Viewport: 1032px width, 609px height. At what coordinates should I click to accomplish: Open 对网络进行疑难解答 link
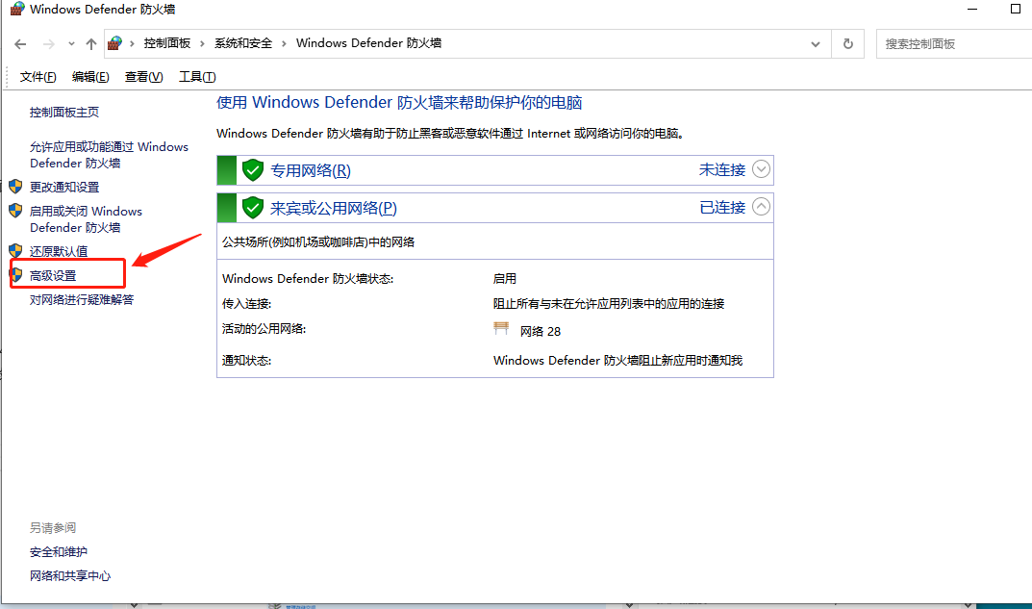pos(82,300)
